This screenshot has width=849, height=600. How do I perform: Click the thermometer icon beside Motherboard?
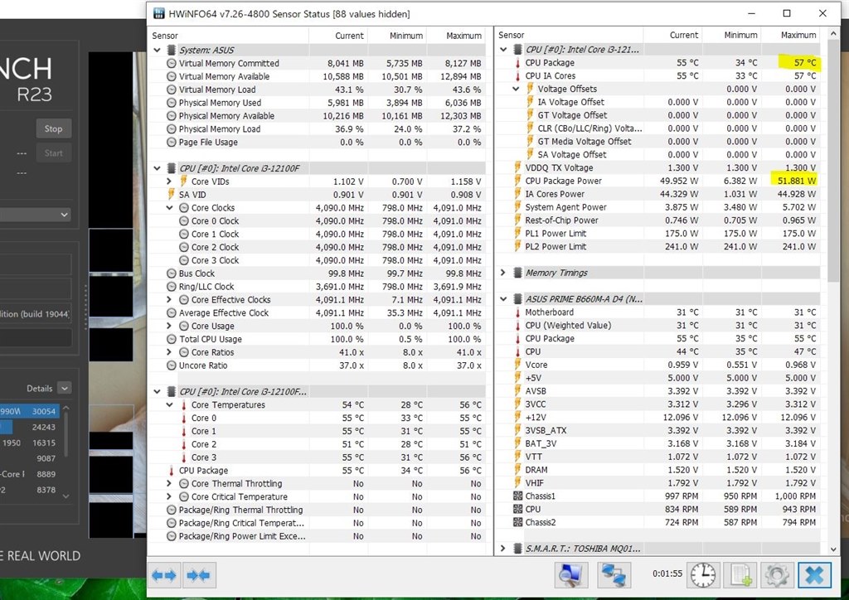tap(517, 312)
